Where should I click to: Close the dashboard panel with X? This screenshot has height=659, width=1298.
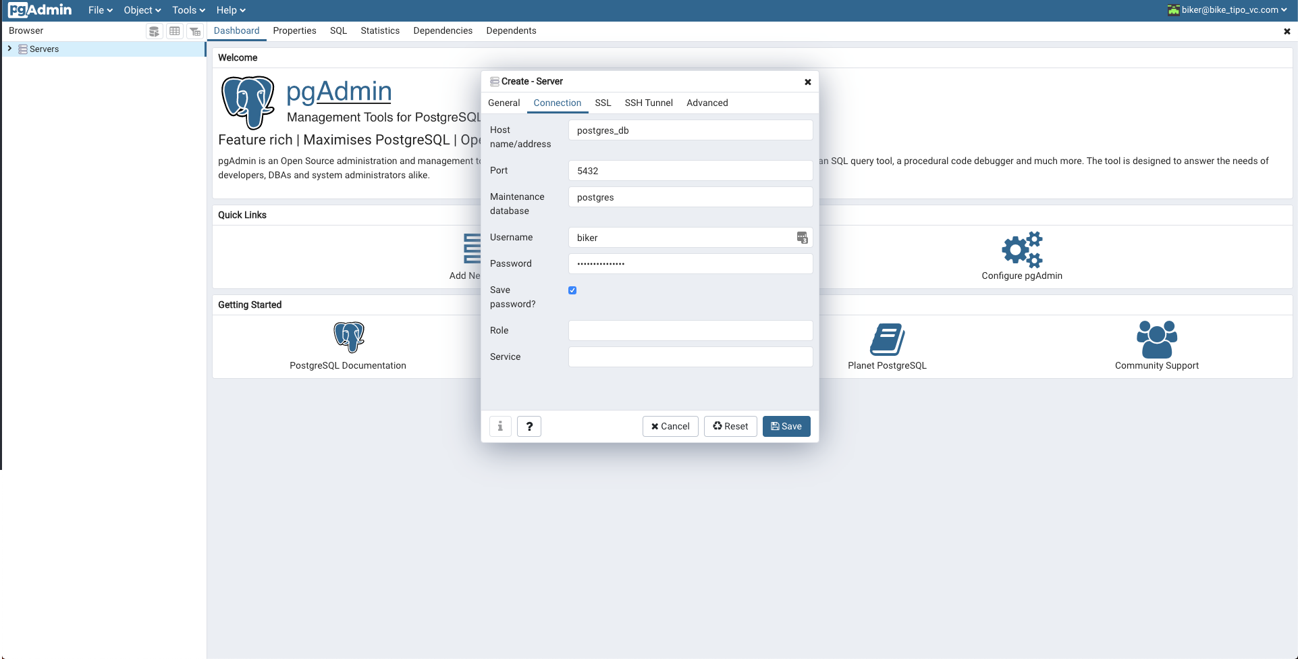pyautogui.click(x=1287, y=31)
